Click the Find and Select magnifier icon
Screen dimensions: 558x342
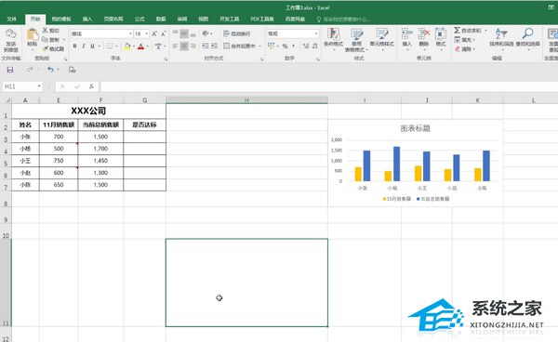click(527, 34)
